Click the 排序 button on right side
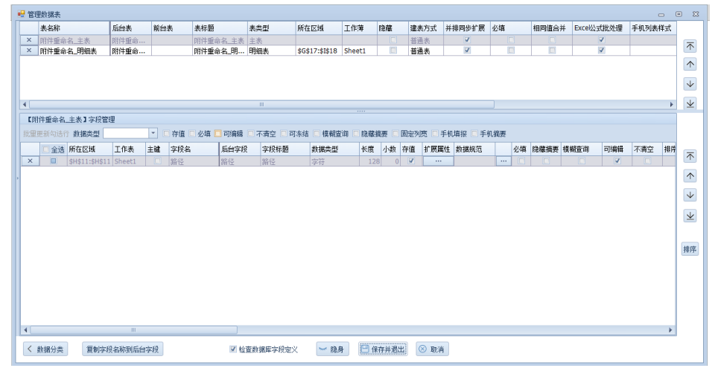This screenshot has width=715, height=368. [690, 250]
